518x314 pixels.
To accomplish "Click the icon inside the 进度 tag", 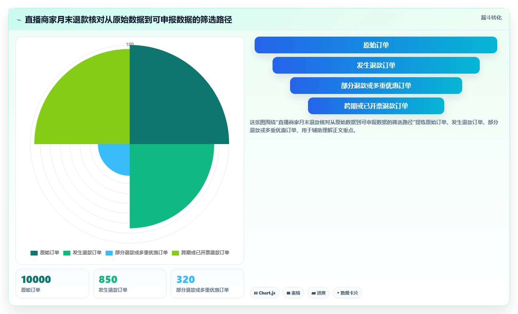I will click(314, 293).
